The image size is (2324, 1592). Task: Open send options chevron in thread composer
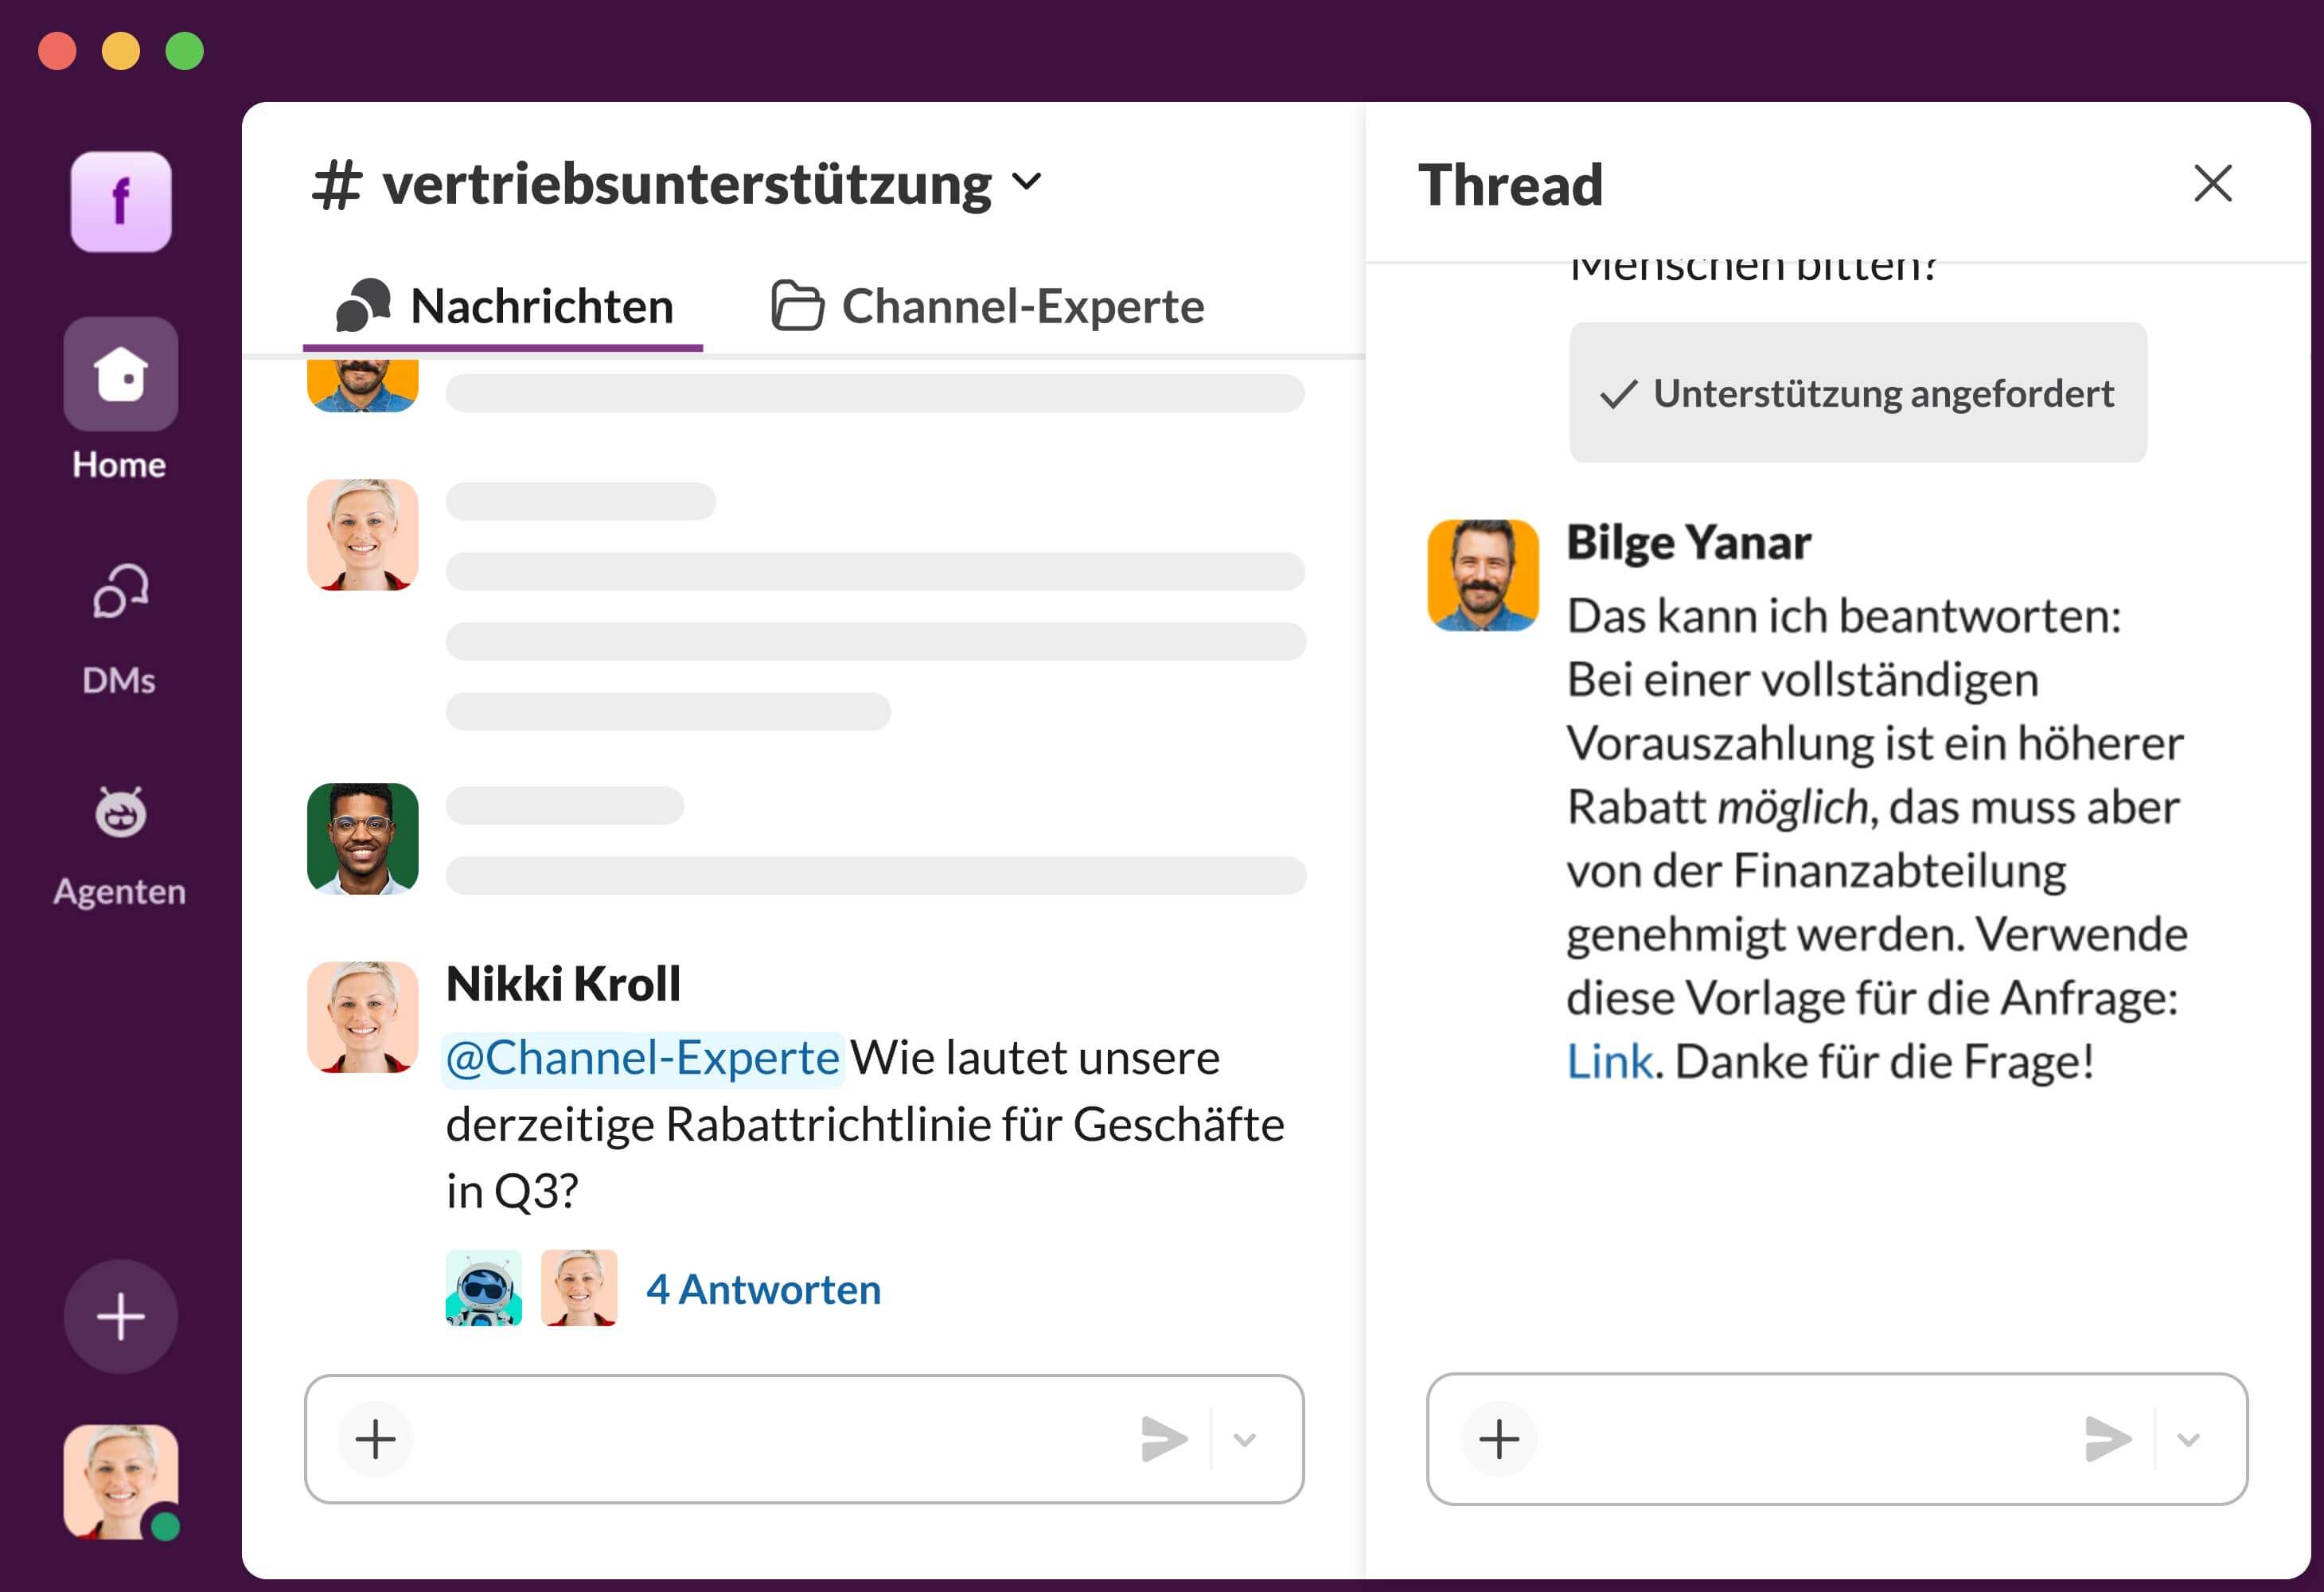[2188, 1439]
